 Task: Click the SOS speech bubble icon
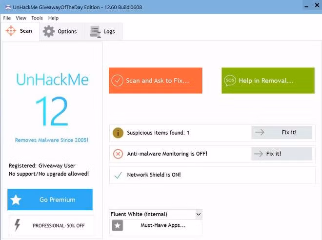[229, 80]
